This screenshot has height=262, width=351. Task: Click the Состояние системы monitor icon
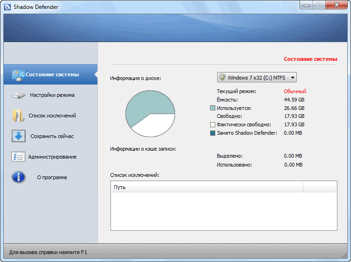[x=19, y=75]
